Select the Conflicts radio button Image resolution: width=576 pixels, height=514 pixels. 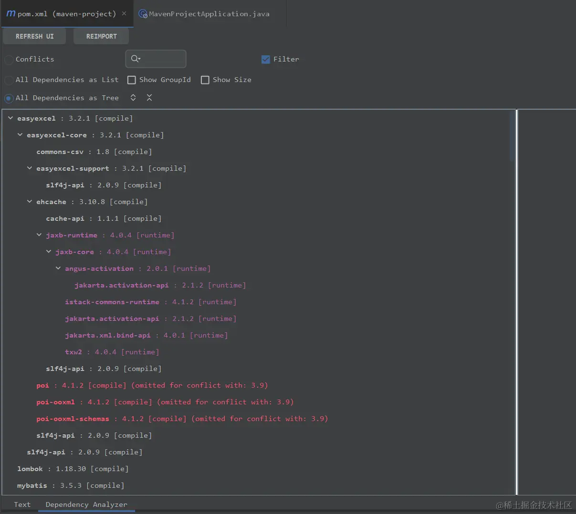point(9,60)
